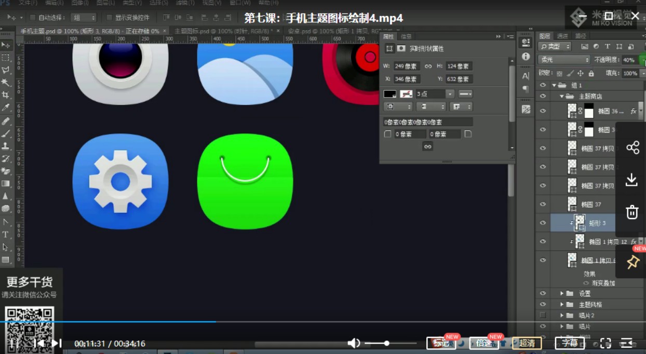Screen dimensions: 646x354
Task: Select the Eyedropper tool
Action: coord(6,107)
